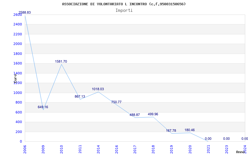The width and height of the screenshot is (248, 155).
Task: Select the 1581.70 peak value label
Action: click(x=61, y=62)
